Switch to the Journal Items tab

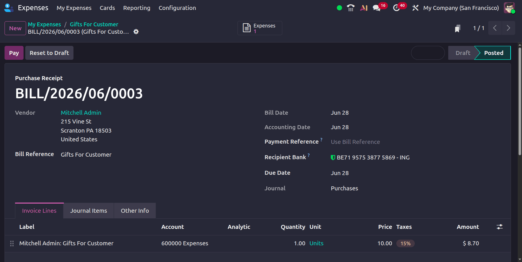[89, 211]
